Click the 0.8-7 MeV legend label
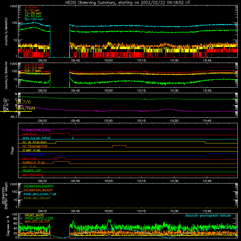Screen dimensions: 241x241 point(33,71)
